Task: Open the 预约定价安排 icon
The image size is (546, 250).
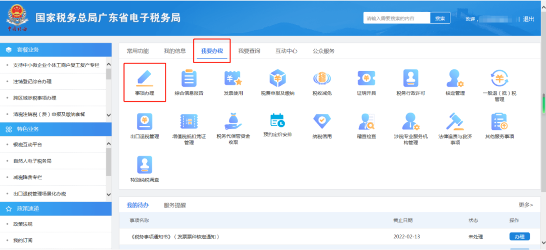Action: (278, 121)
